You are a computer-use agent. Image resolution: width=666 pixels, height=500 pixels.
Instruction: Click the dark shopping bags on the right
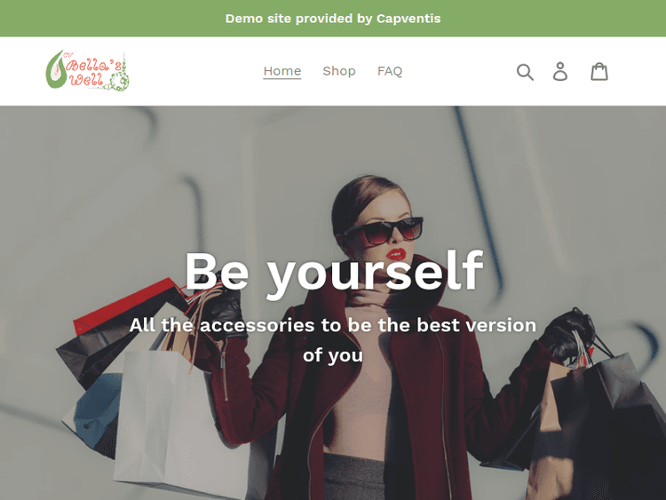tap(603, 425)
